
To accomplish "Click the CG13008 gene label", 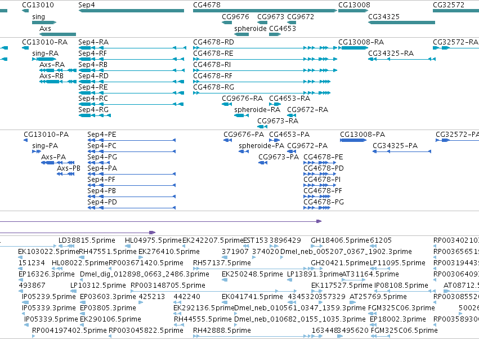I will (354, 5).
